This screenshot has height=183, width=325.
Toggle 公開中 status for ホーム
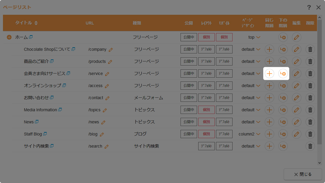[x=188, y=37]
